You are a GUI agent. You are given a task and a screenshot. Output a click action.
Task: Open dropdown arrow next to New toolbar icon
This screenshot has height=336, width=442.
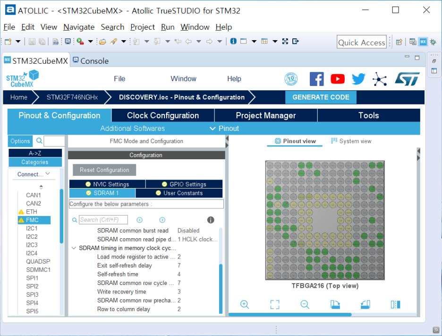18,42
